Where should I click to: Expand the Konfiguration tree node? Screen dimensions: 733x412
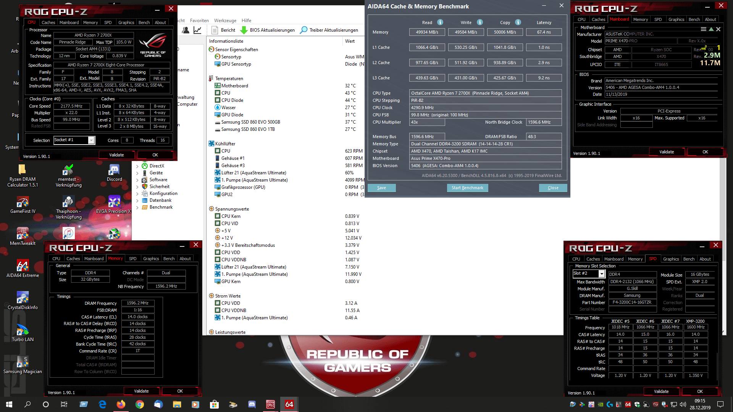137,193
